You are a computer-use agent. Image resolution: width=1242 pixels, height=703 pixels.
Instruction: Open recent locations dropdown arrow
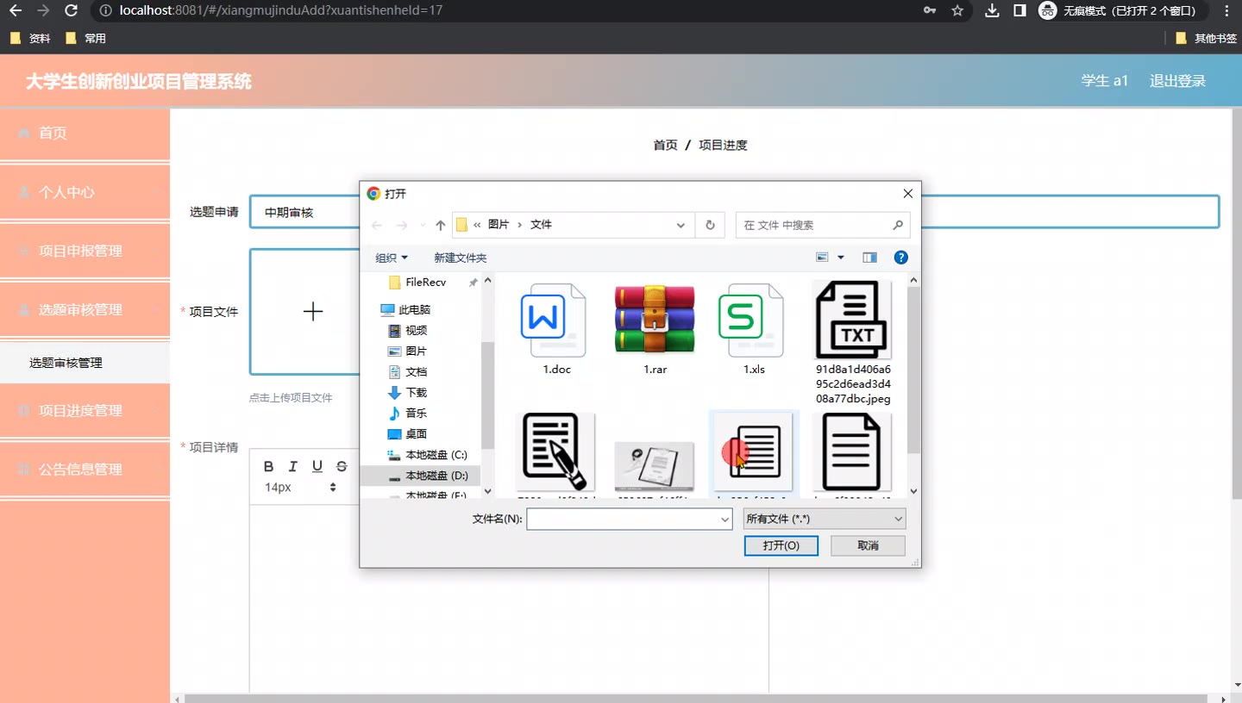coord(423,225)
